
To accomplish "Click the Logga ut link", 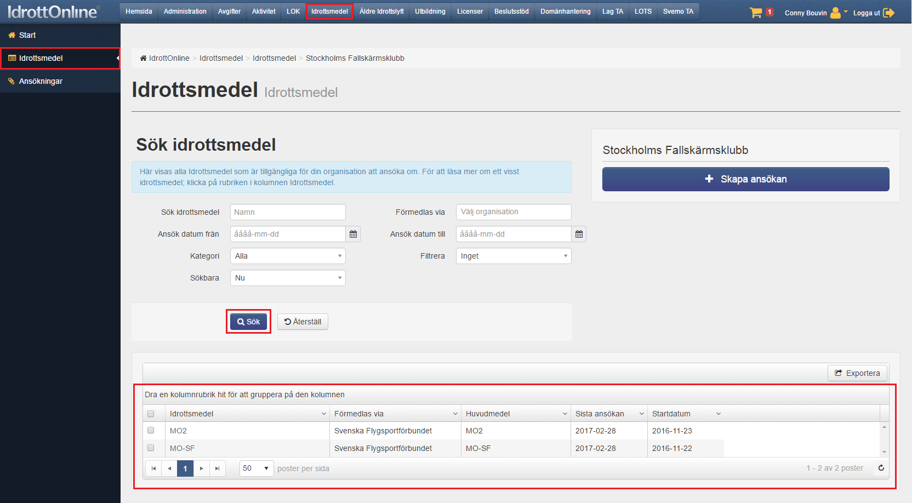I will click(x=867, y=13).
